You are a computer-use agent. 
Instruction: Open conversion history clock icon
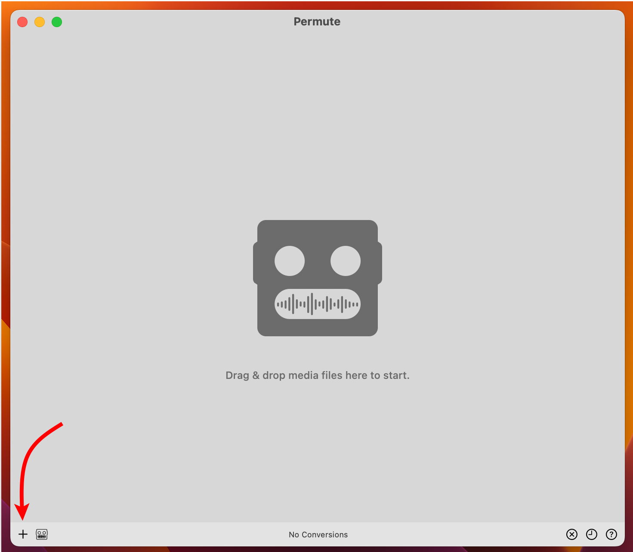pyautogui.click(x=592, y=534)
